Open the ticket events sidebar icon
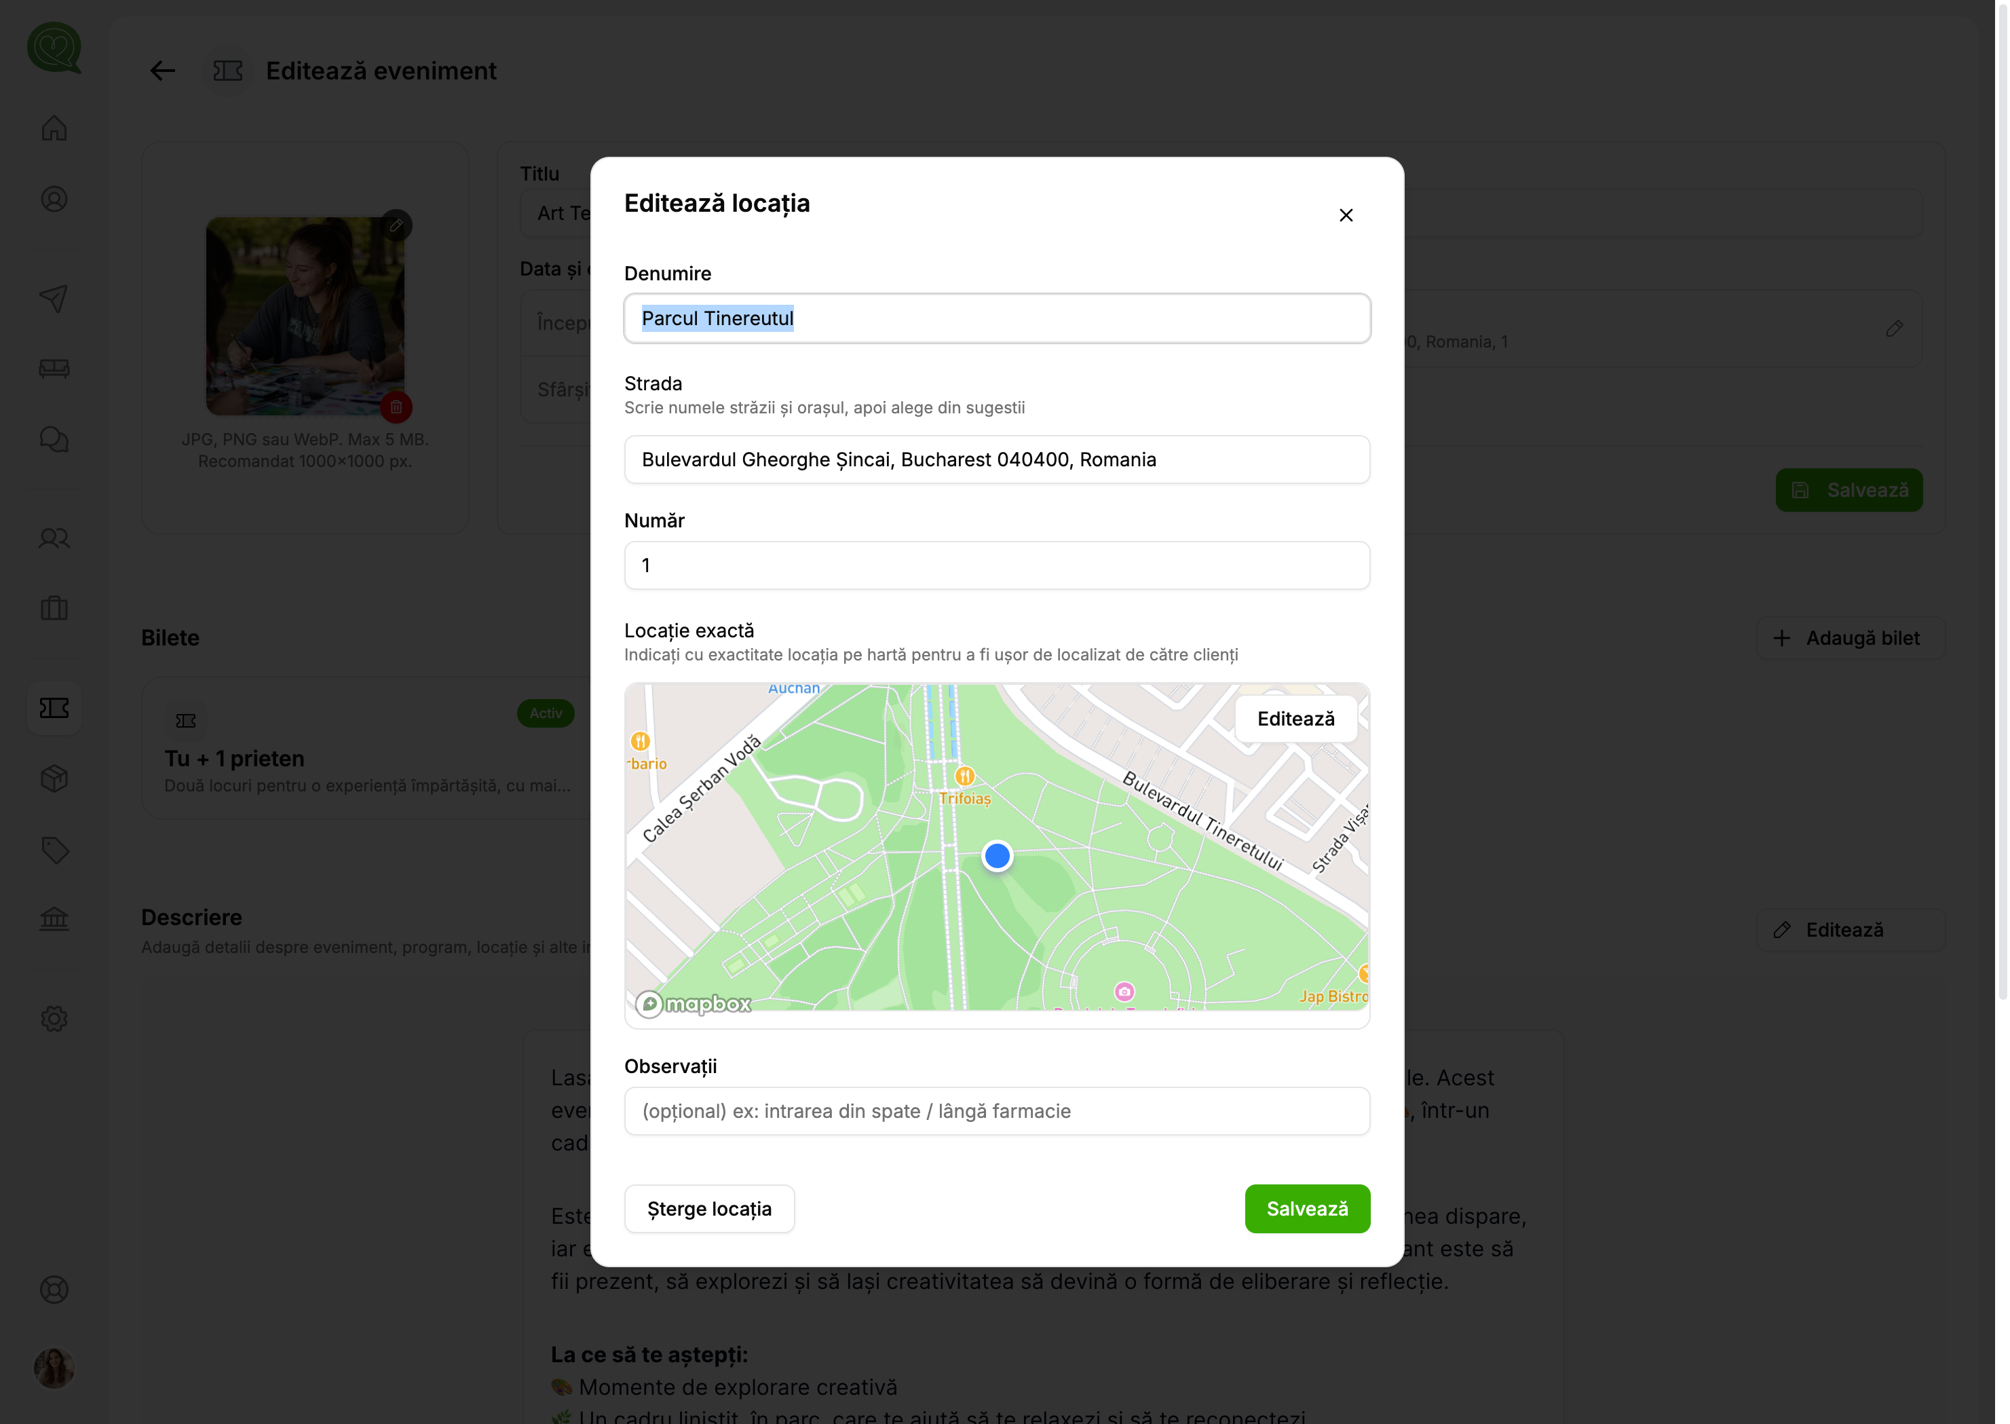Viewport: 2010px width, 1424px height. click(x=54, y=708)
